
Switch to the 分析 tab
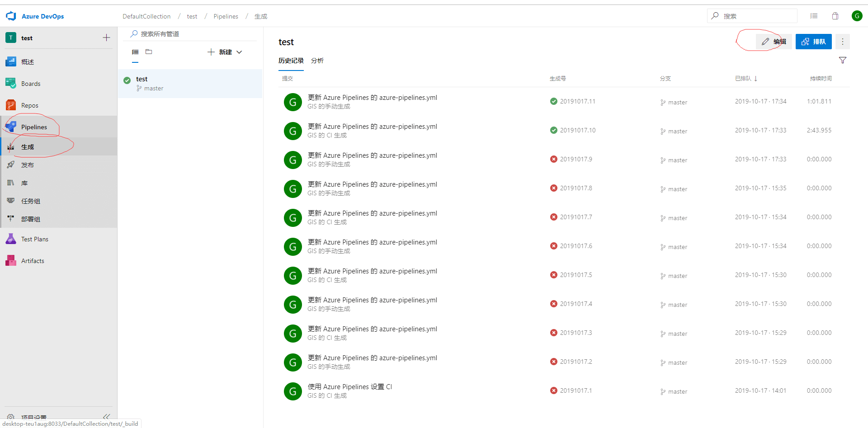[x=317, y=61]
